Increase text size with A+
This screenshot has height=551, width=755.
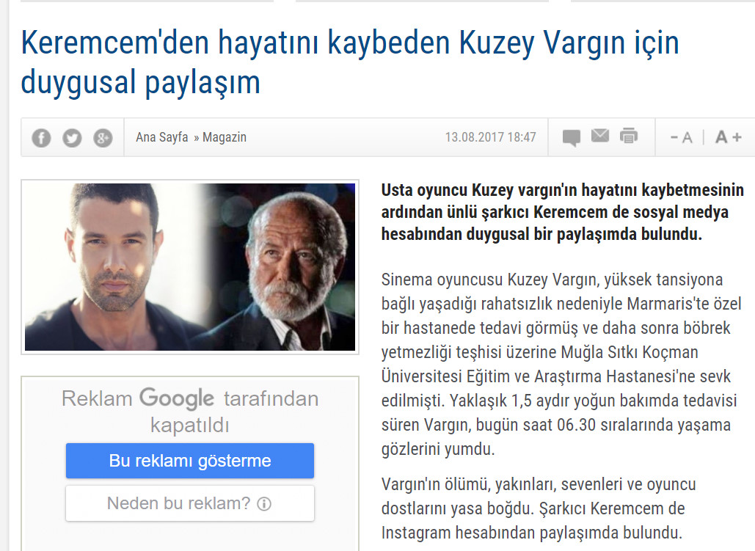tap(728, 137)
